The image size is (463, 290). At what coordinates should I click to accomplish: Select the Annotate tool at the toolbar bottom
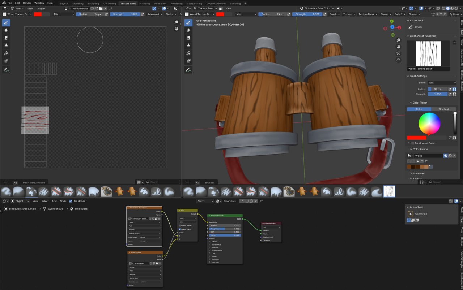6,70
